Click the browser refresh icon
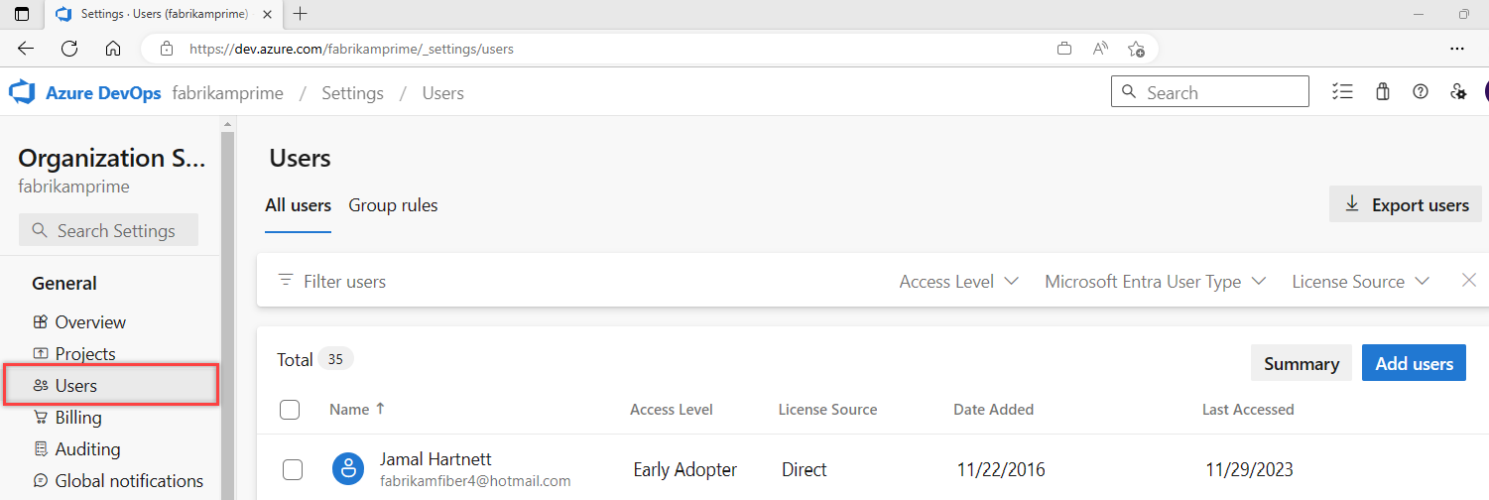Screen dimensions: 1489x500 (x=69, y=48)
